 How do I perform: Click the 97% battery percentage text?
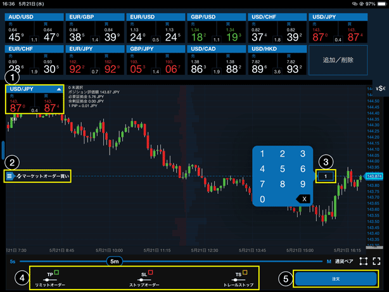click(x=371, y=4)
